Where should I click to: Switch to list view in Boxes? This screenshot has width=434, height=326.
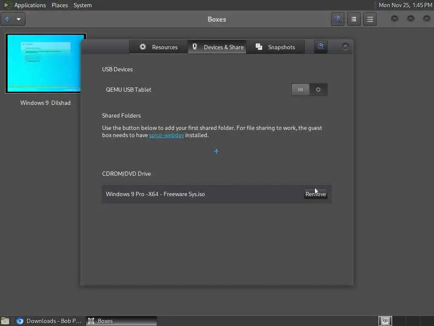click(x=354, y=19)
